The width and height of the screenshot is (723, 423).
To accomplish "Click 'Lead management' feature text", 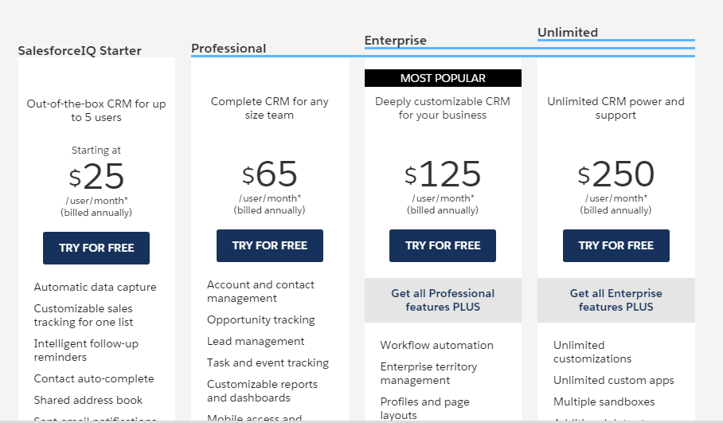I will pyautogui.click(x=256, y=342).
